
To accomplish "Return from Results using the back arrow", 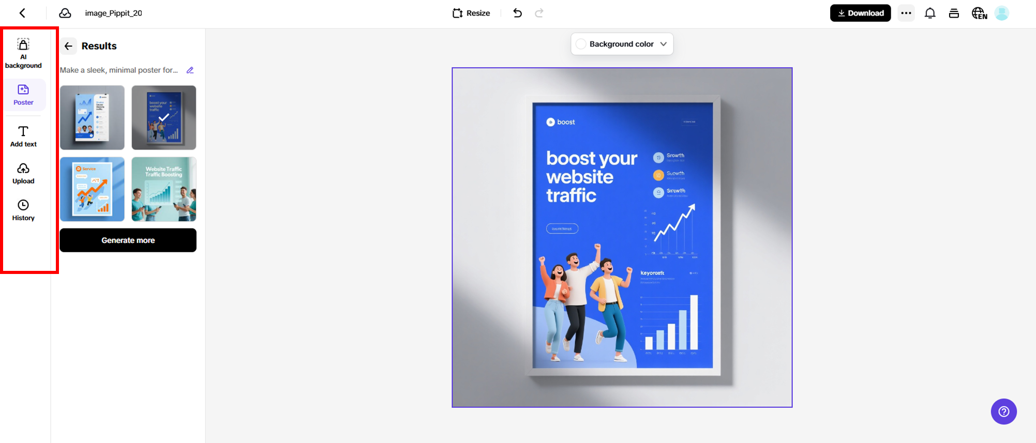I will click(x=68, y=46).
